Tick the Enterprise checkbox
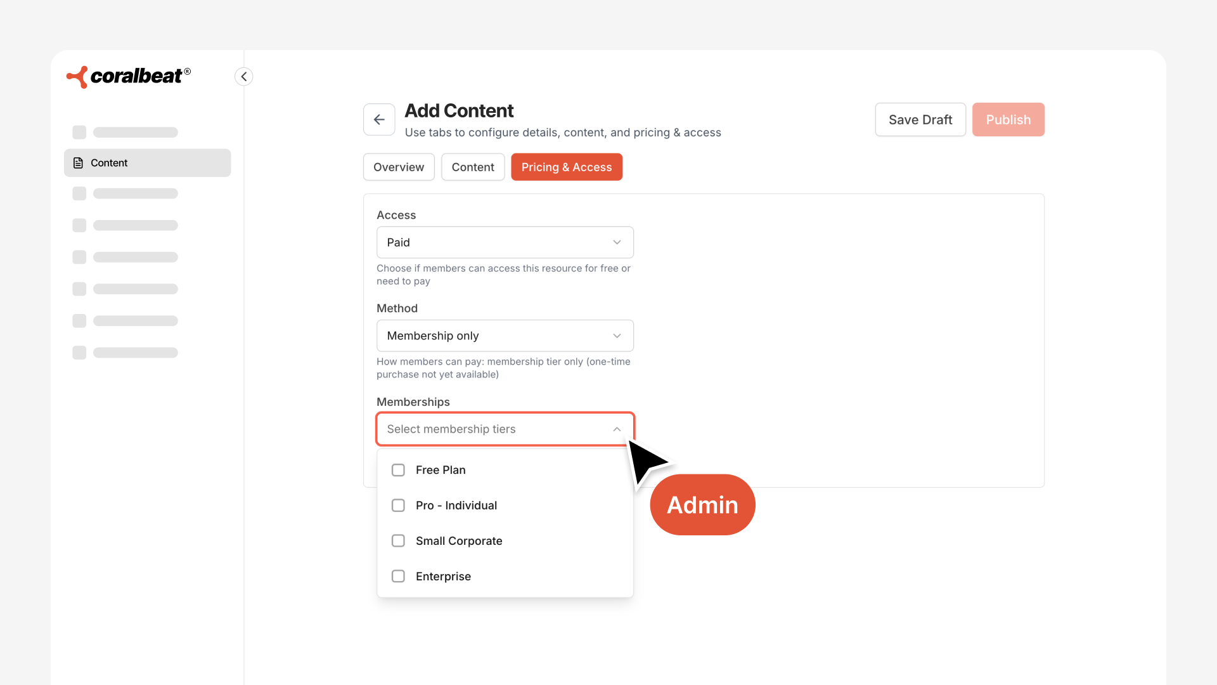 (x=398, y=577)
